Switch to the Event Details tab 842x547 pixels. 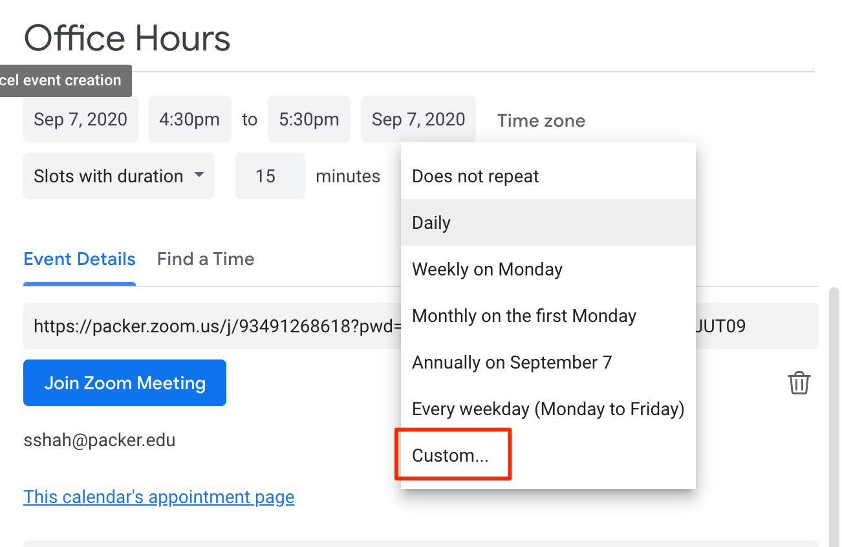pos(80,259)
